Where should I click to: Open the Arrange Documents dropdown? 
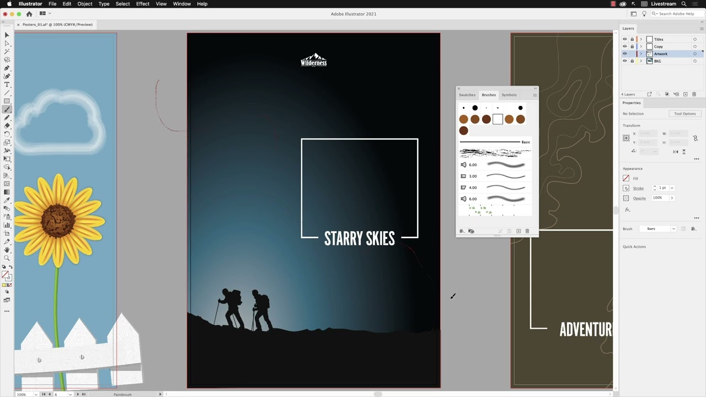(x=45, y=14)
